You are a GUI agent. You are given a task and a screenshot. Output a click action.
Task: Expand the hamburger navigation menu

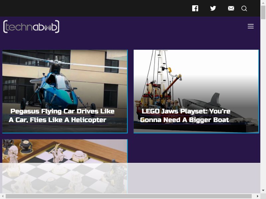[x=251, y=26]
